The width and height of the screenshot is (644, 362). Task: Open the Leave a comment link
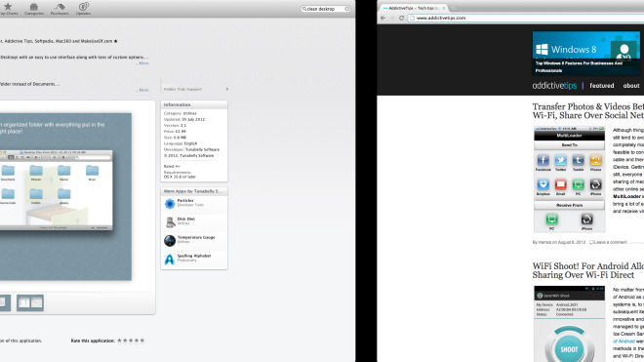[x=610, y=242]
